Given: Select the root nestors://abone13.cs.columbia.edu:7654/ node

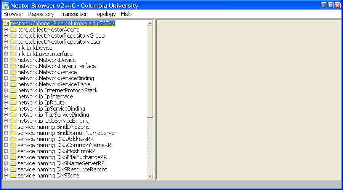Looking at the screenshot, I should 62,24.
